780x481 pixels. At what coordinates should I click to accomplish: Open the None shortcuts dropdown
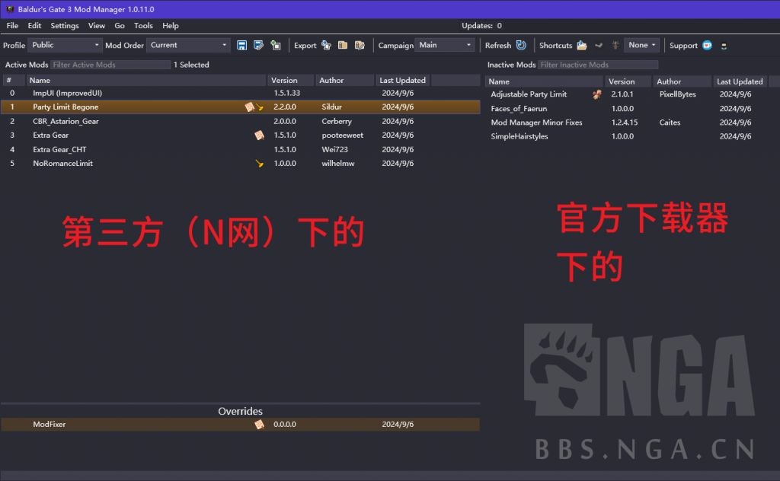click(641, 45)
